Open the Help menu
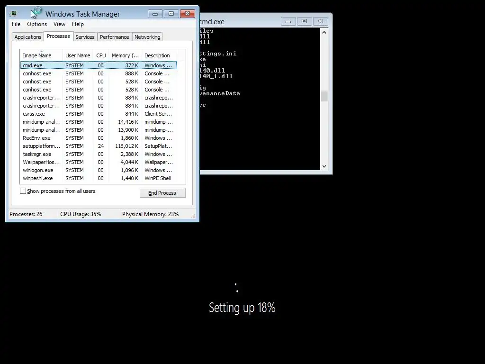This screenshot has height=364, width=485. click(x=78, y=24)
